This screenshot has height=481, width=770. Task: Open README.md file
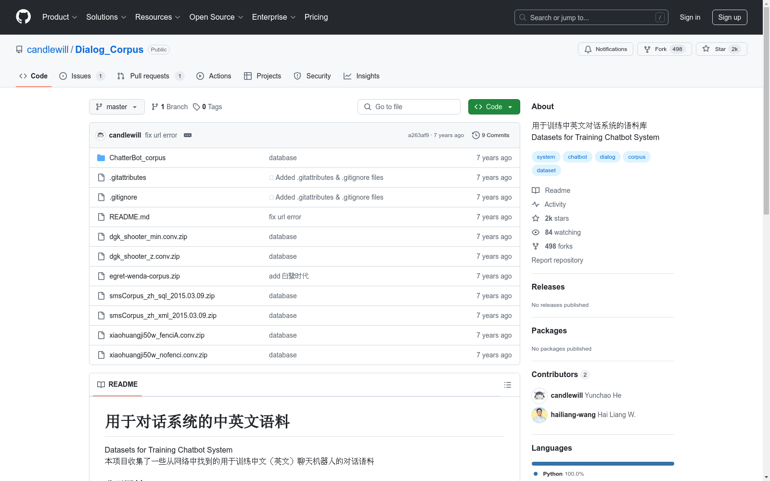(129, 217)
